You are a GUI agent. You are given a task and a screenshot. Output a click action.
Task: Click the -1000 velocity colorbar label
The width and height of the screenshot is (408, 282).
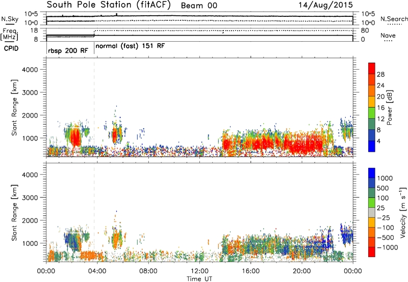(388, 247)
